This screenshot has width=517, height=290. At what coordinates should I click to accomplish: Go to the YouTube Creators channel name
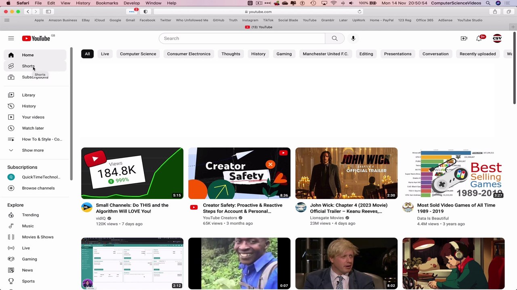point(220,218)
